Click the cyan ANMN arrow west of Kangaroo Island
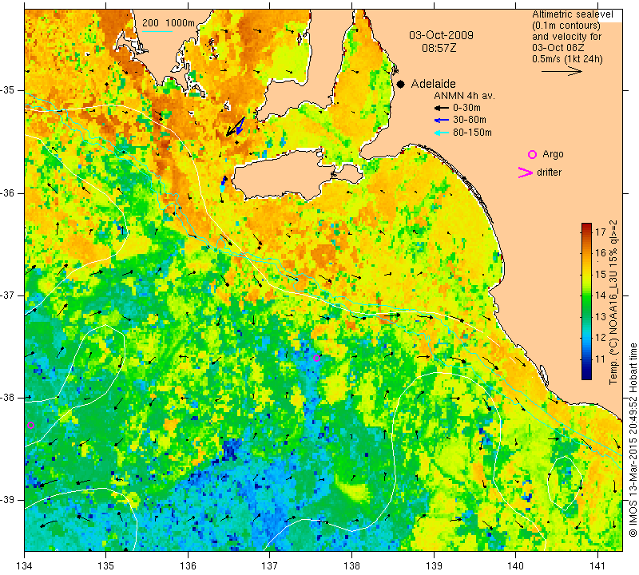 (x=222, y=188)
